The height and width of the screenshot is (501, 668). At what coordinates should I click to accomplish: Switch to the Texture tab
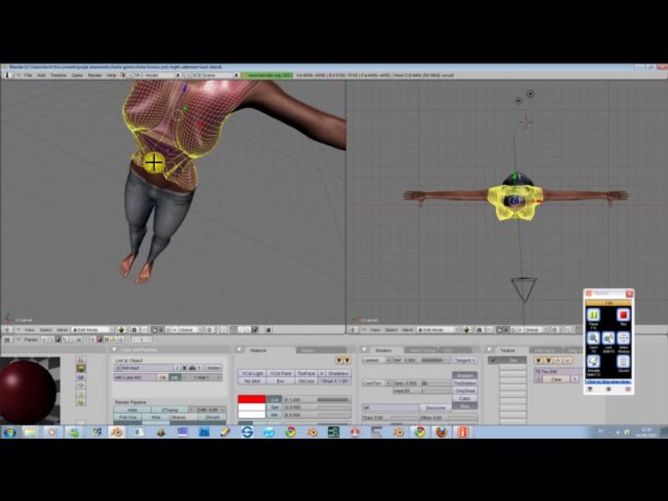point(507,350)
